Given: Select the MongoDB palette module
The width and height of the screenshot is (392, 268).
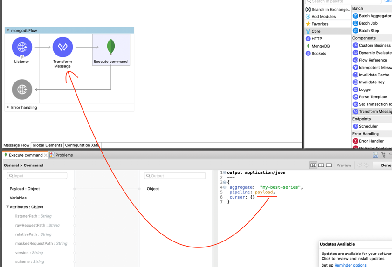Looking at the screenshot, I should (318, 46).
